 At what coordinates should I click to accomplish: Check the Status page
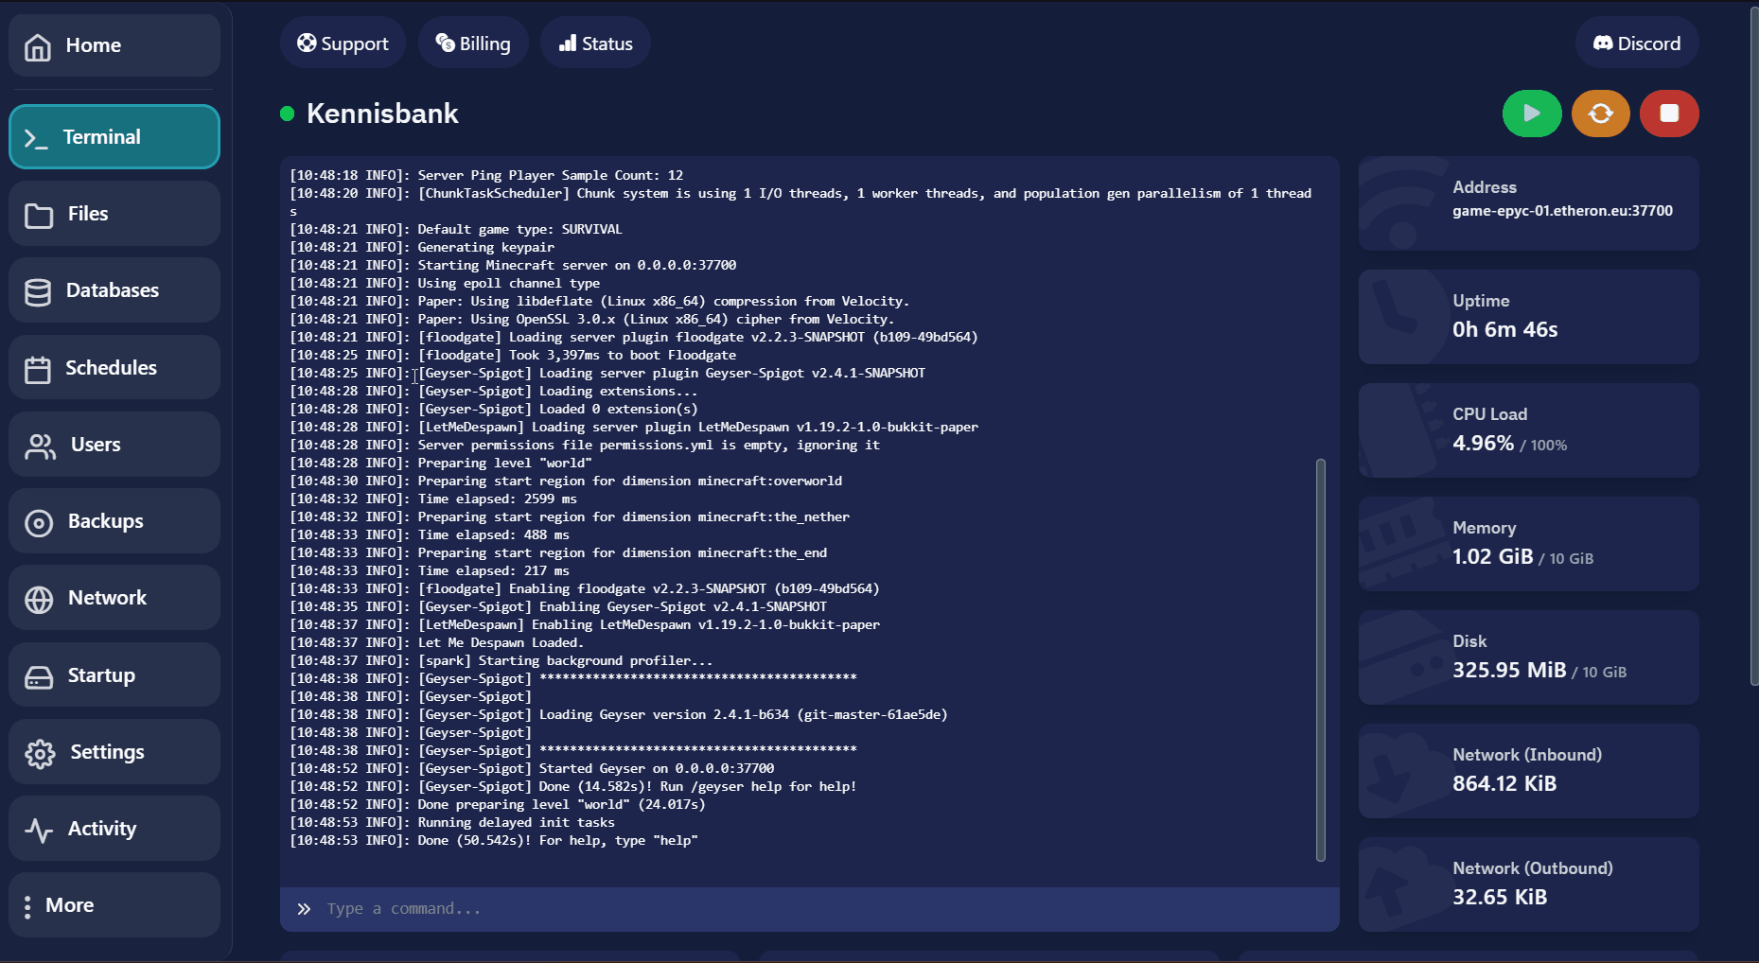(595, 44)
